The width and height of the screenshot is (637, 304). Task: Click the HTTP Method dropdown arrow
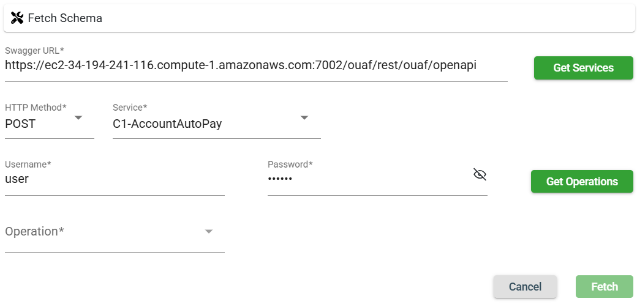tap(78, 118)
